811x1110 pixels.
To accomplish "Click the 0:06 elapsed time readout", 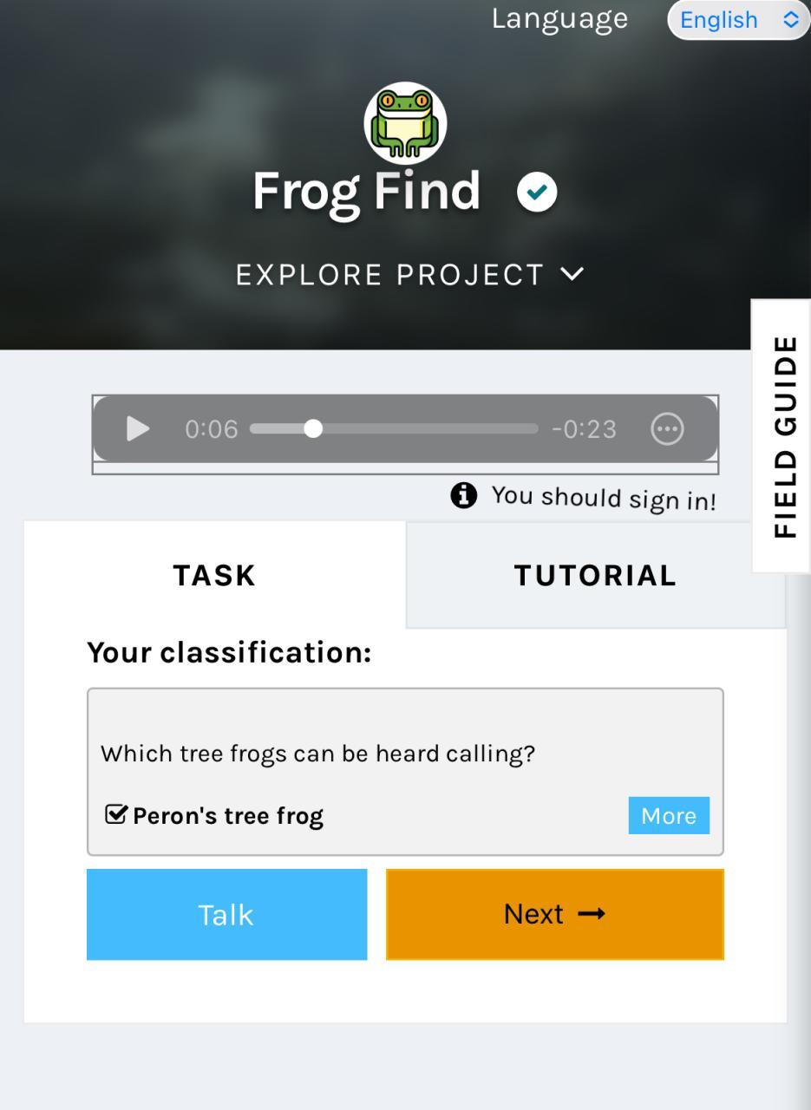I will [211, 428].
